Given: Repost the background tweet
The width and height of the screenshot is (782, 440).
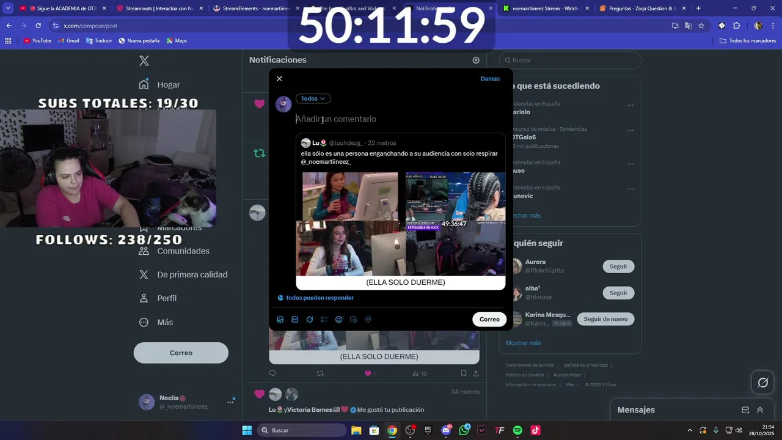Looking at the screenshot, I should (320, 373).
